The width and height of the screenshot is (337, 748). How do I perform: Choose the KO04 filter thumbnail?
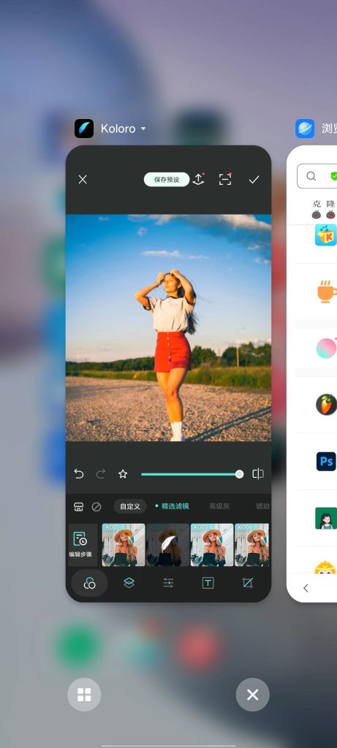252,545
